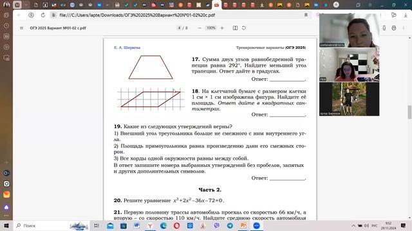Click author name Е. А. Ширяева
The width and height of the screenshot is (412, 231).
(127, 47)
